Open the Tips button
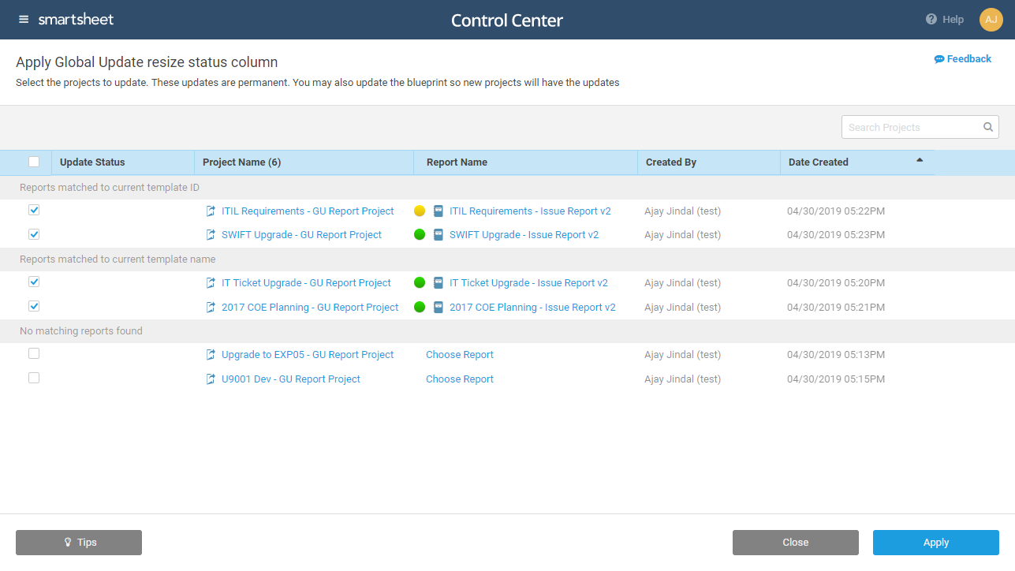Screen dimensions: 1015x571 [x=79, y=543]
